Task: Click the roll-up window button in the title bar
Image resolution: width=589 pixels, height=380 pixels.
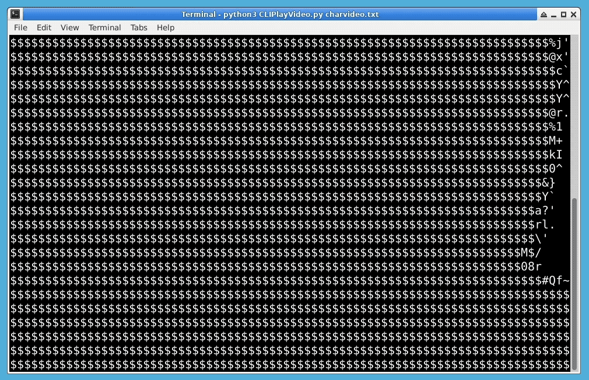Action: 544,14
